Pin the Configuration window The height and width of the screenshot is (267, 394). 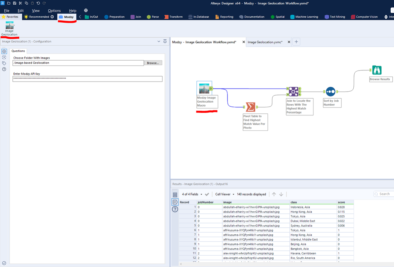165,41
